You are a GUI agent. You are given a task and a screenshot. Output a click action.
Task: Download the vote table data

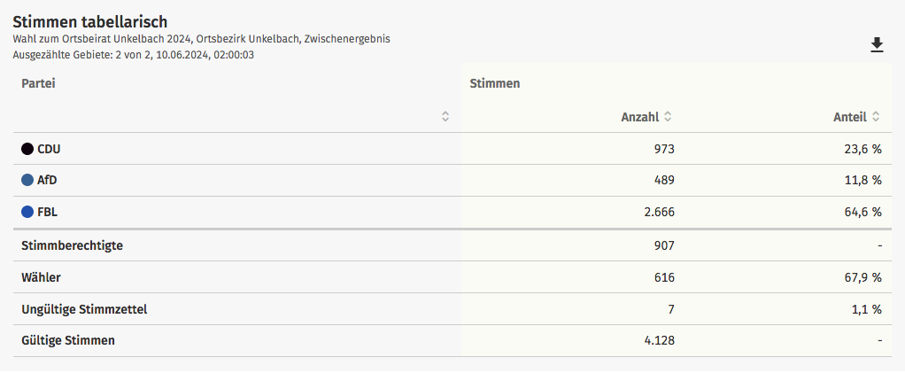877,45
